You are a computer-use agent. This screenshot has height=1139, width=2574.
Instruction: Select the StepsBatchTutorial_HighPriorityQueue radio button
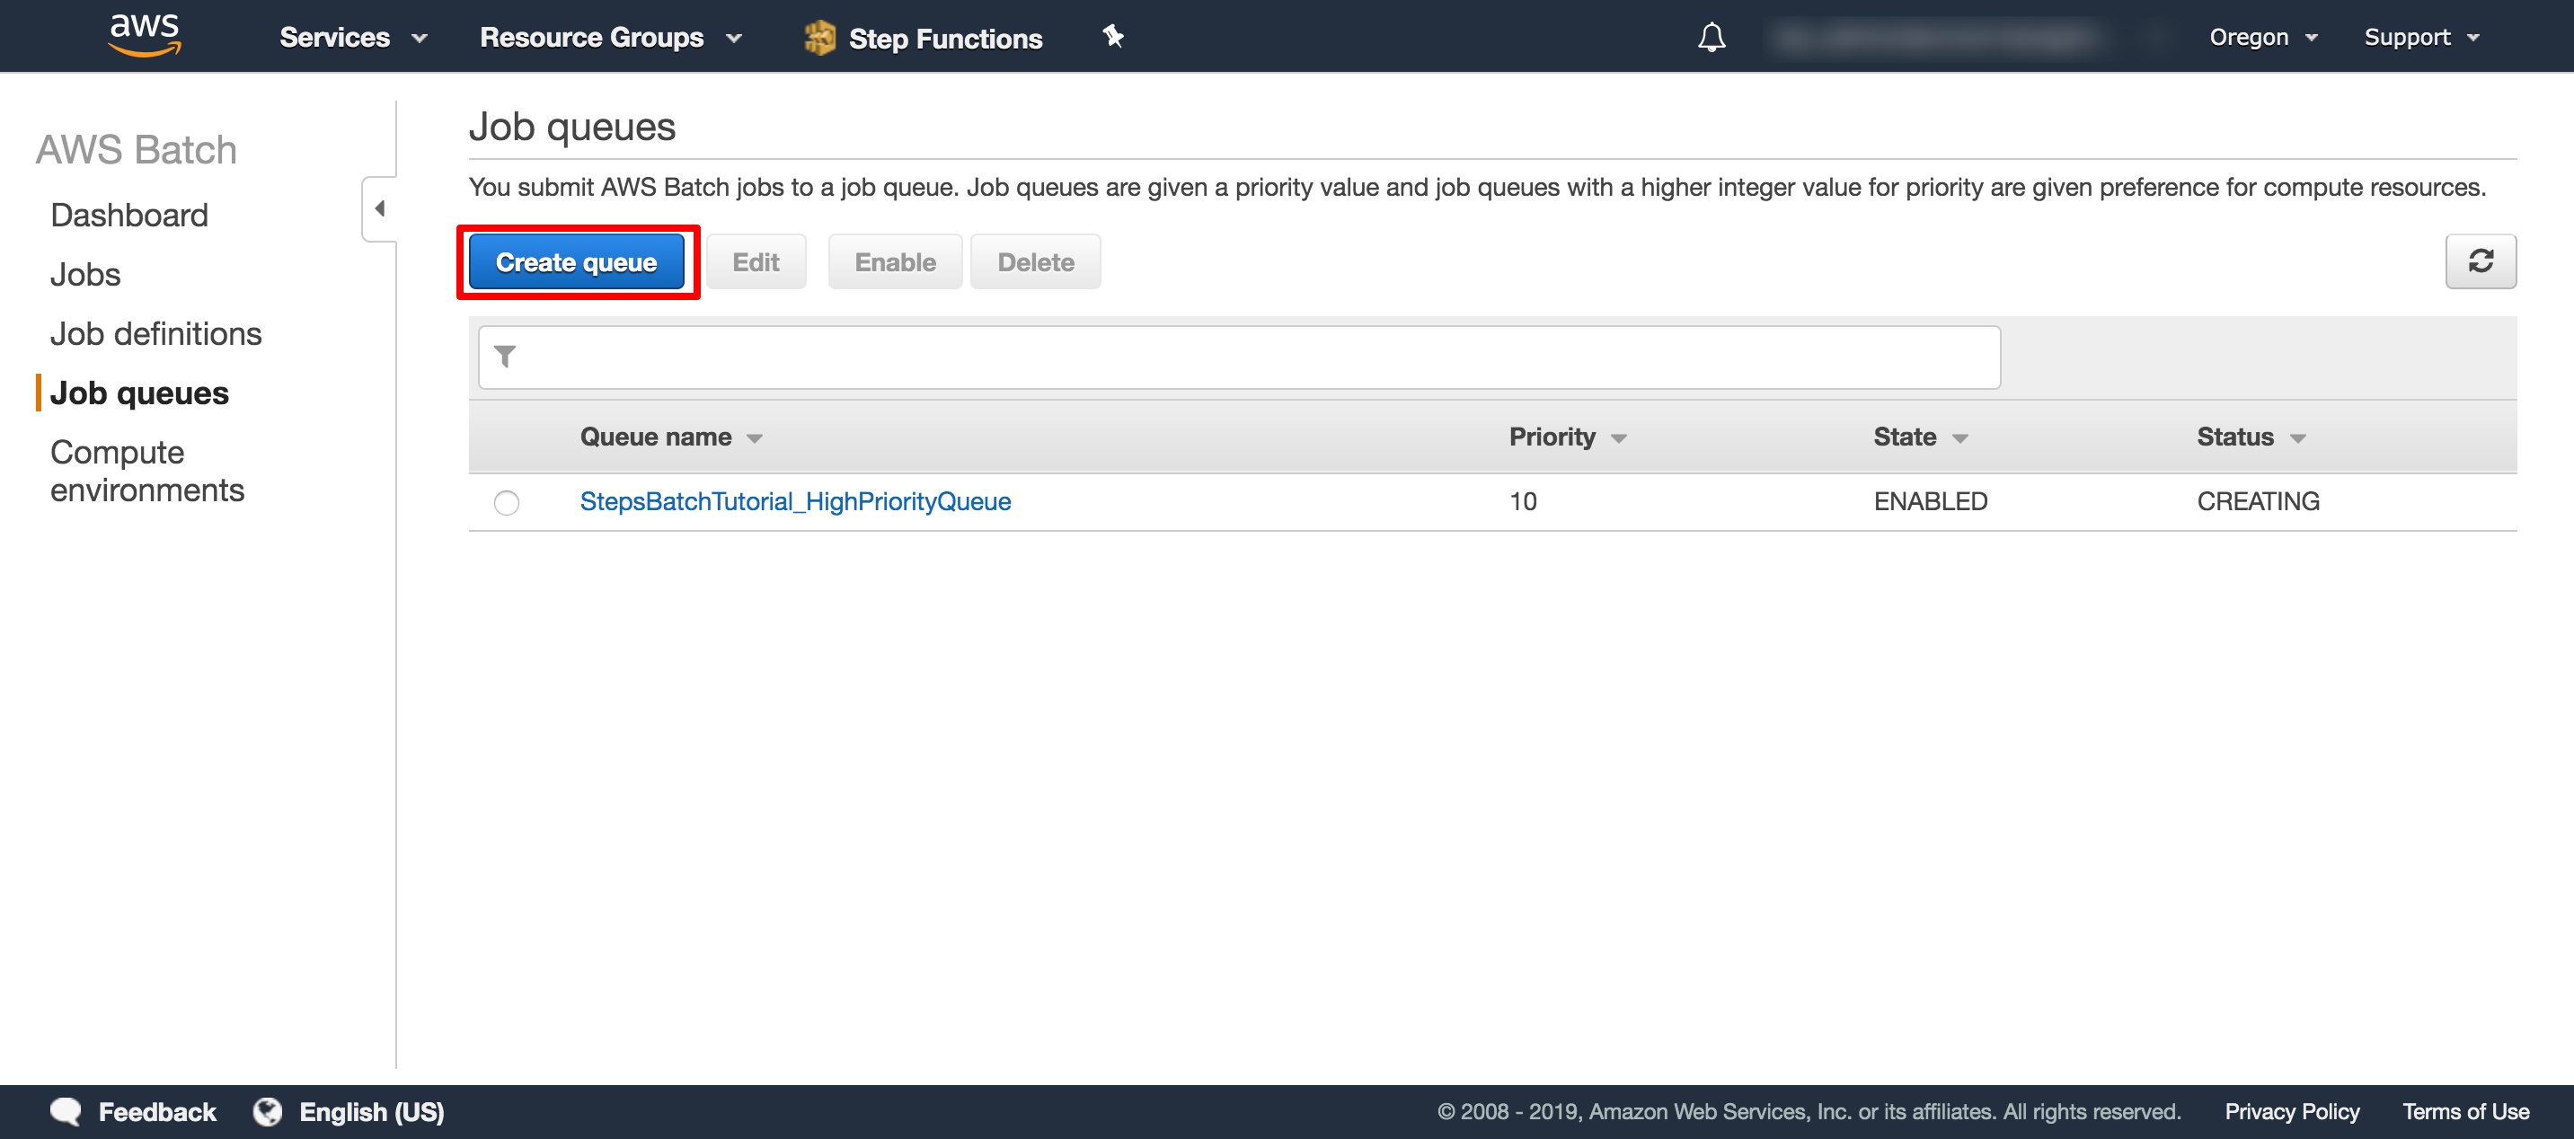(507, 501)
